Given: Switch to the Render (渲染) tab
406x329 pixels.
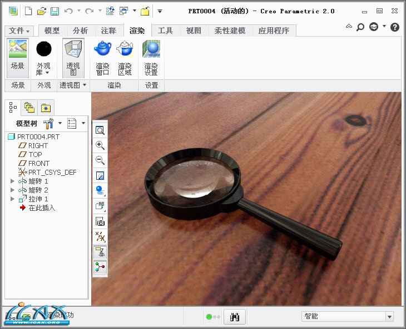Looking at the screenshot, I should pos(137,31).
